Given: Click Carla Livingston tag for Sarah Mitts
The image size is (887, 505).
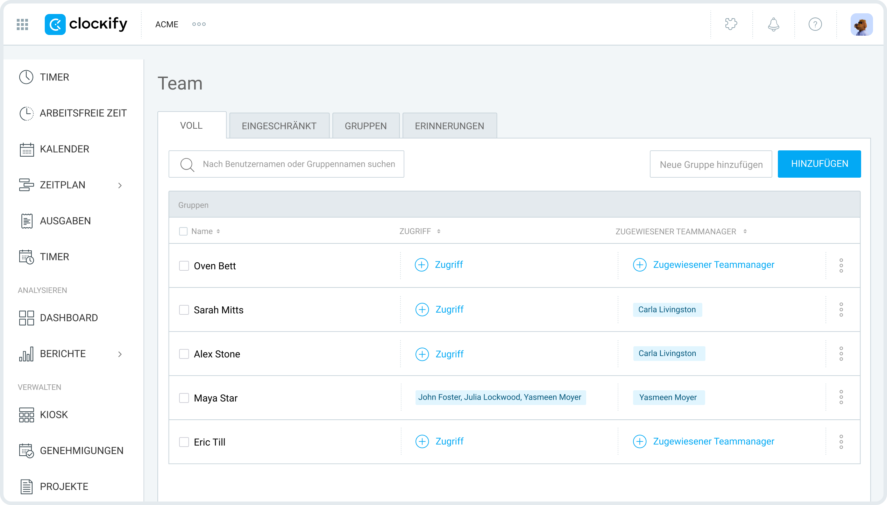Looking at the screenshot, I should coord(667,310).
